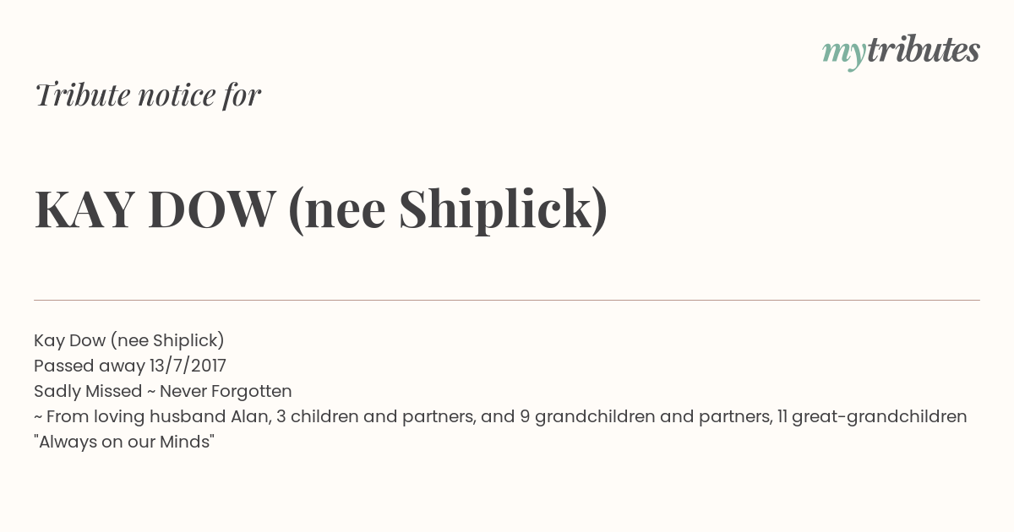This screenshot has height=532, width=1014.
Task: Click the "Always on our Minds" quote
Action: point(124,442)
